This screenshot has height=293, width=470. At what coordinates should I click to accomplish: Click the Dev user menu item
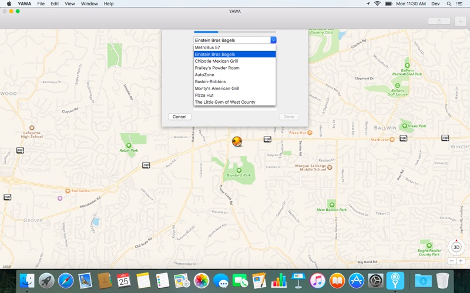[435, 4]
